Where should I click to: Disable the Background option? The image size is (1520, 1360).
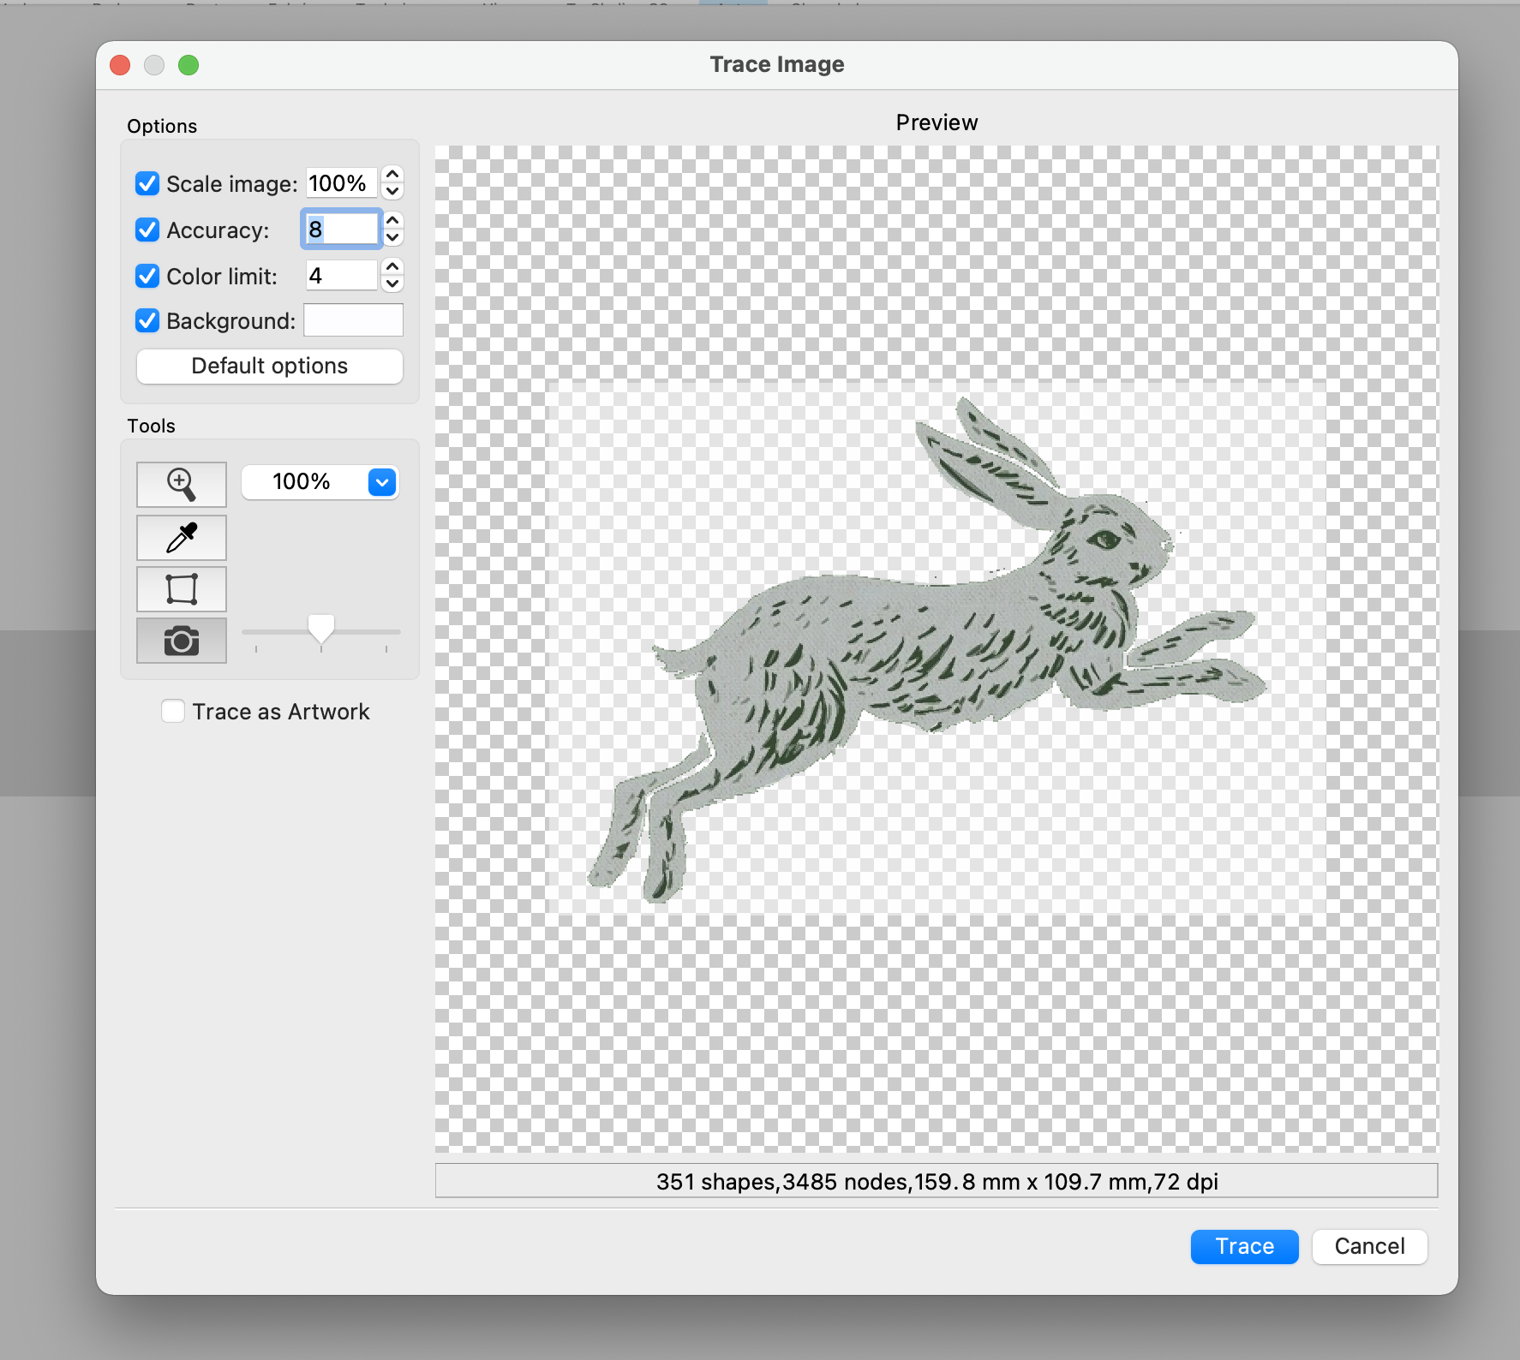click(x=147, y=320)
